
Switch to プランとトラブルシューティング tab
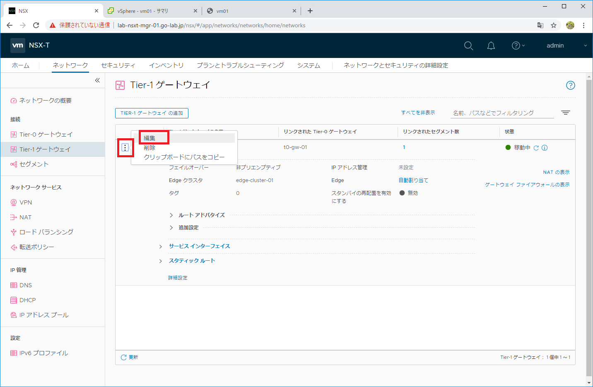click(x=240, y=65)
